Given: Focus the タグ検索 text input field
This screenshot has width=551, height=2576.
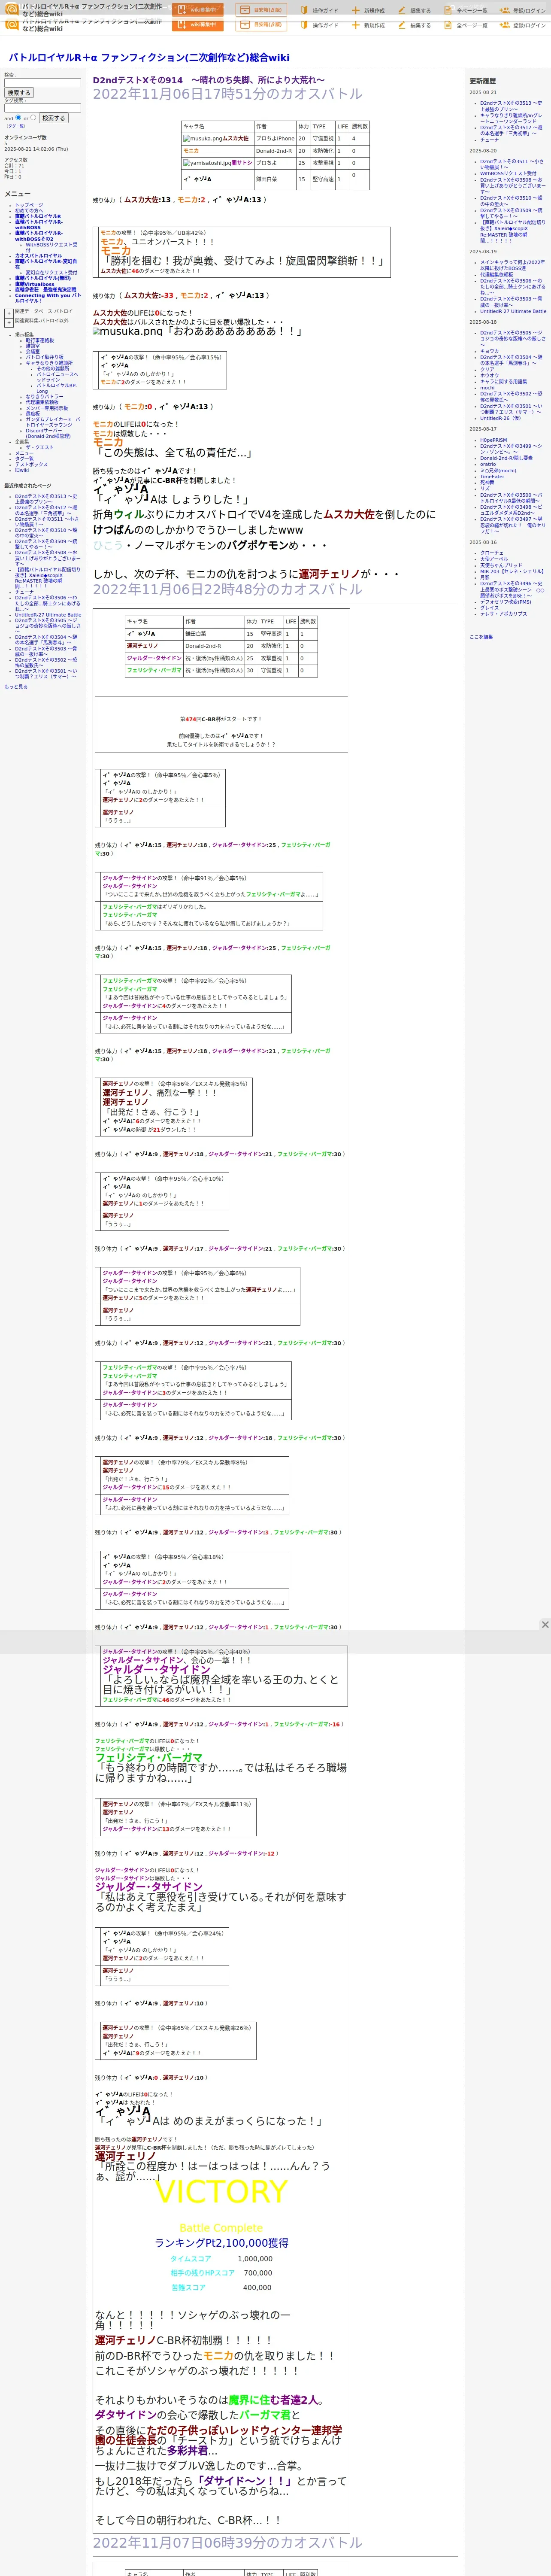Looking at the screenshot, I should (x=42, y=108).
